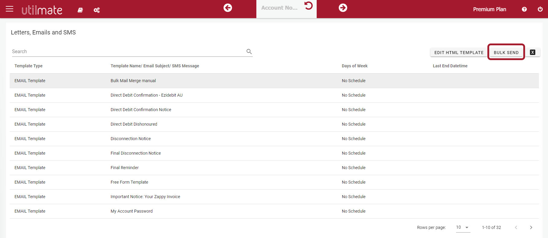The height and width of the screenshot is (238, 548).
Task: Click into the Search text field
Action: [x=128, y=52]
